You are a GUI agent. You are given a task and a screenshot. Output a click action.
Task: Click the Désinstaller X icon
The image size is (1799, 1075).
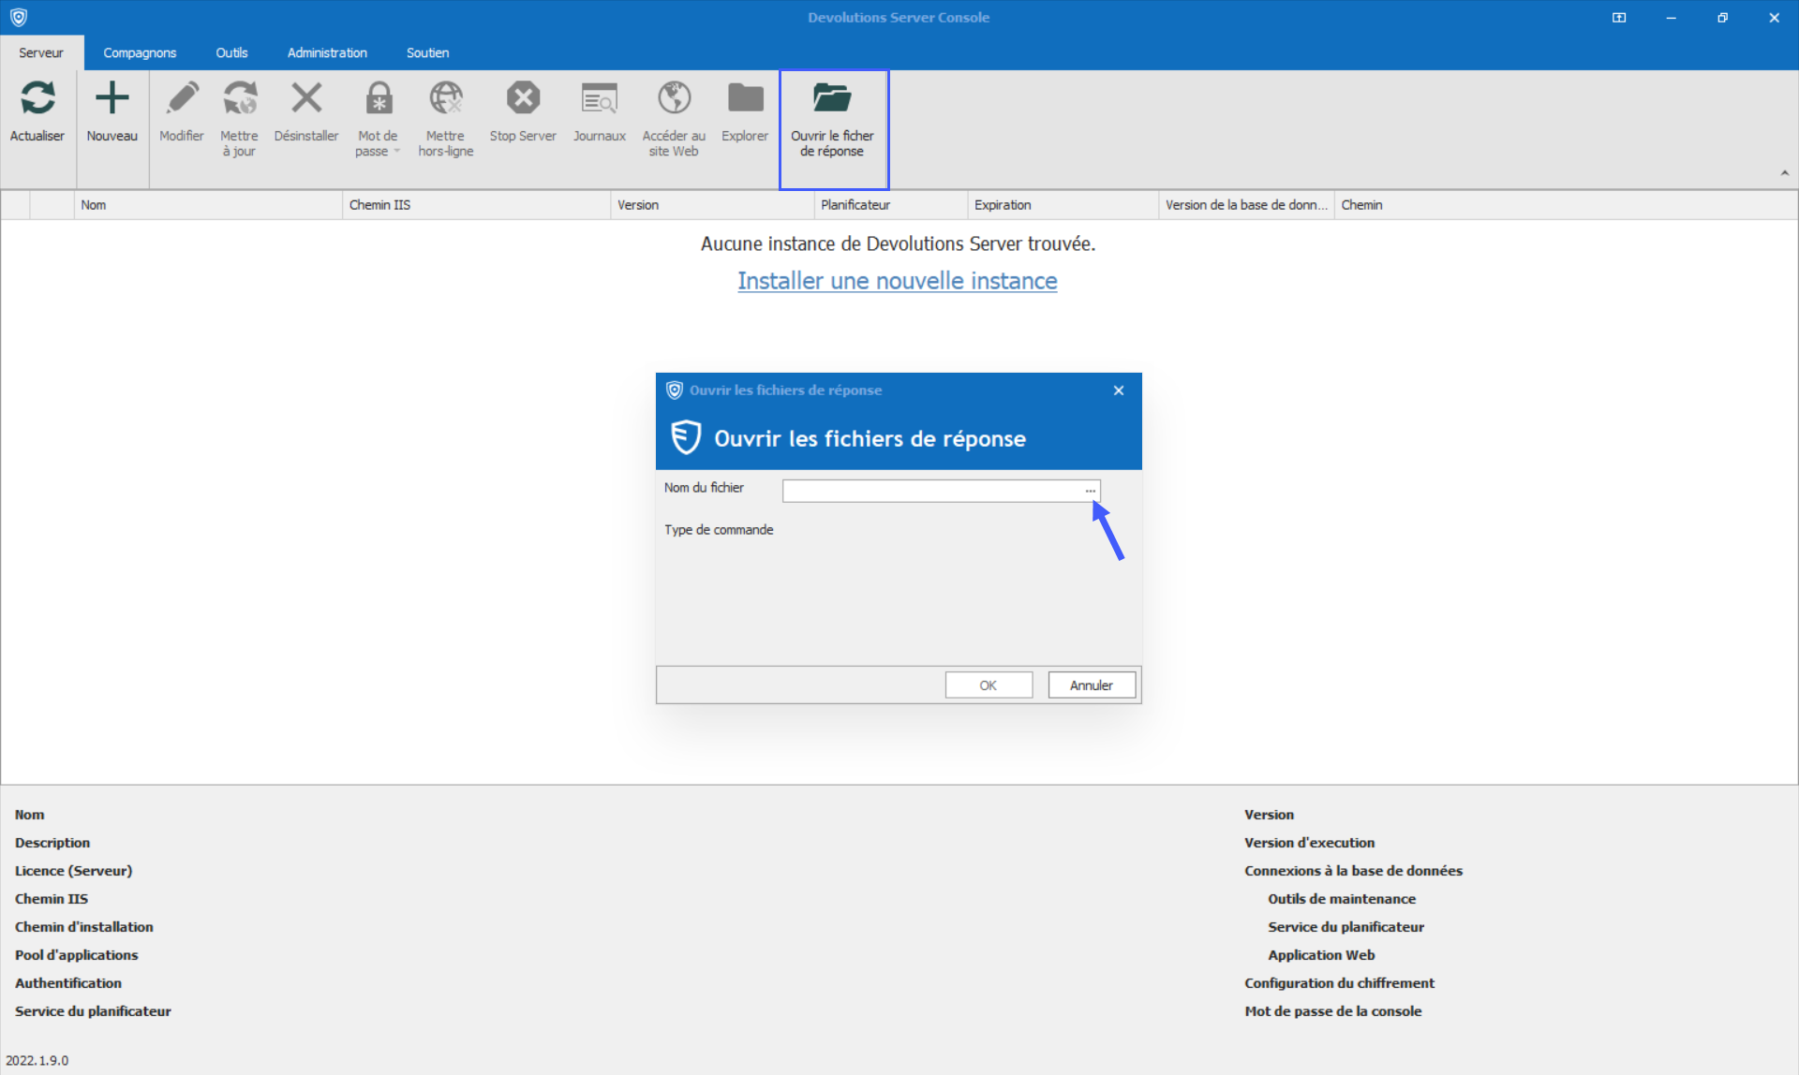pos(305,98)
